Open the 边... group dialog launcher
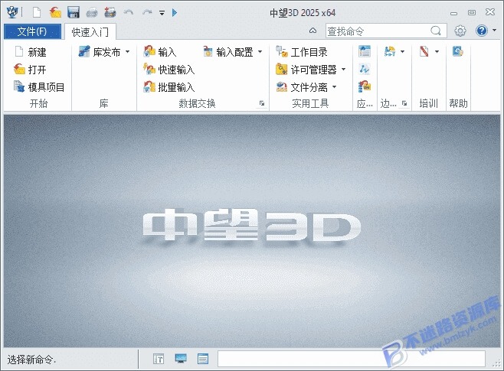The height and width of the screenshot is (371, 504). coord(404,103)
